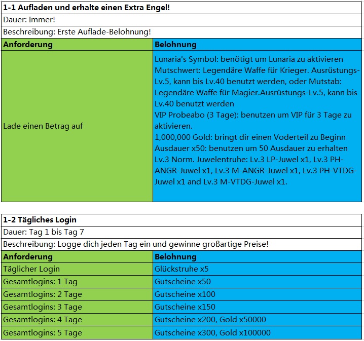Click the "Lunaria's Symbol" reward line
Viewport: 364px width, 341px height.
coord(248,59)
